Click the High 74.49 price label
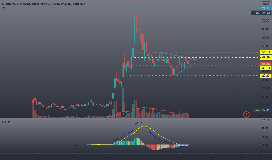The image size is (272, 160). pos(261,13)
